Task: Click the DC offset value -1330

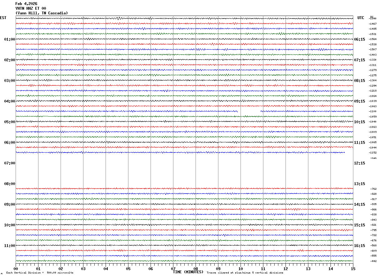Action: tap(373, 60)
